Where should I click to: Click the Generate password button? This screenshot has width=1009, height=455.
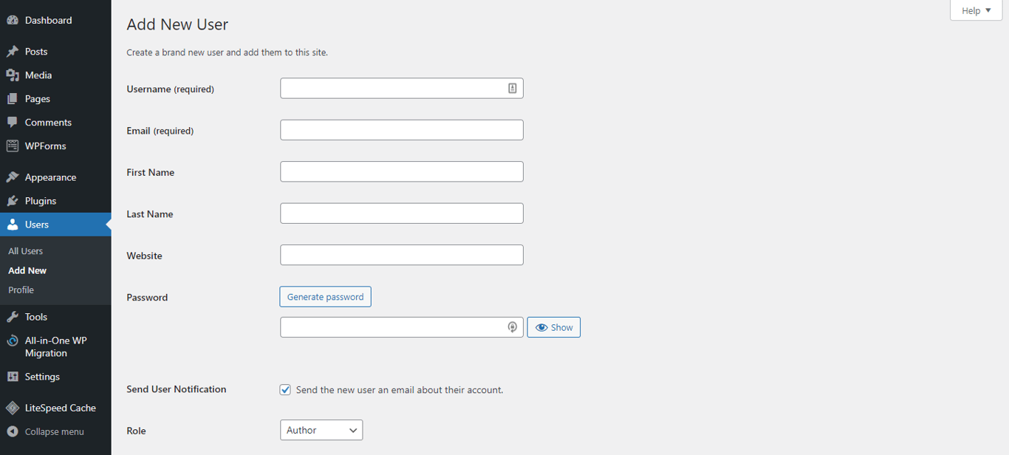pyautogui.click(x=325, y=296)
